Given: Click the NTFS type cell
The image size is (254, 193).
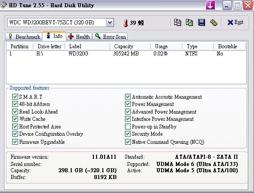Looking at the screenshot, I should coord(191,54).
